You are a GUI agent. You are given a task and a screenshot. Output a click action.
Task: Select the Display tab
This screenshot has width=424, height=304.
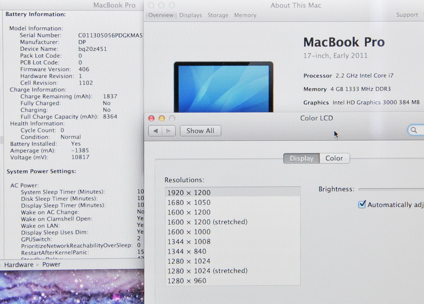pyautogui.click(x=302, y=158)
